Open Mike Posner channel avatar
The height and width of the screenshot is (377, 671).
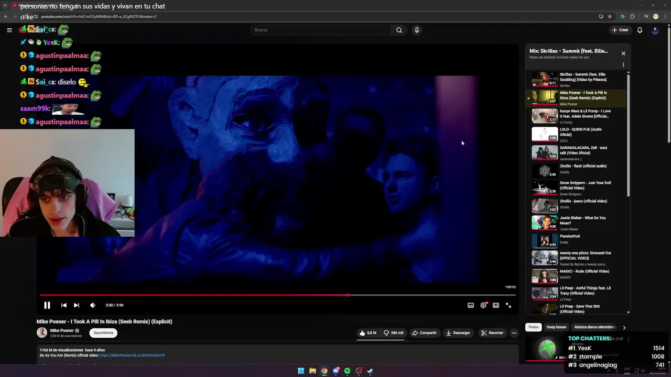pos(41,332)
